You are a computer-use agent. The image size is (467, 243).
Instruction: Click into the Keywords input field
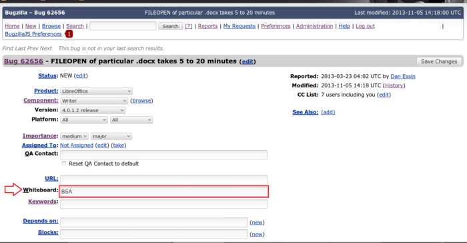[x=164, y=204]
